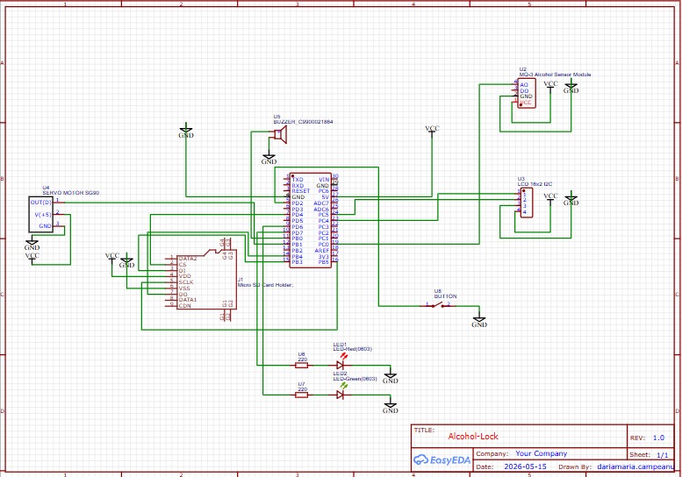Select the GND symbol under the servo motor
Screen dimensions: 682x477
click(32, 245)
